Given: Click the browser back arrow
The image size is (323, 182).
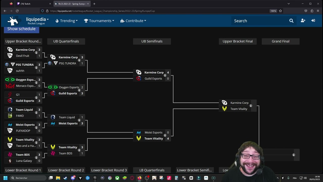Looking at the screenshot, I should coord(5,11).
